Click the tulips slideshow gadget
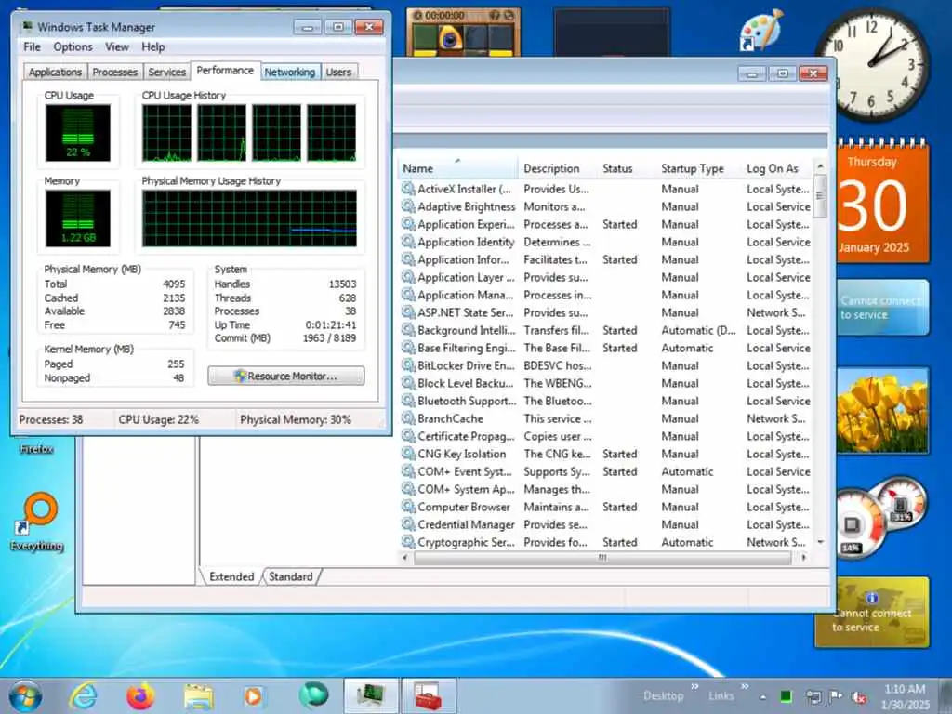952x714 pixels. 882,410
